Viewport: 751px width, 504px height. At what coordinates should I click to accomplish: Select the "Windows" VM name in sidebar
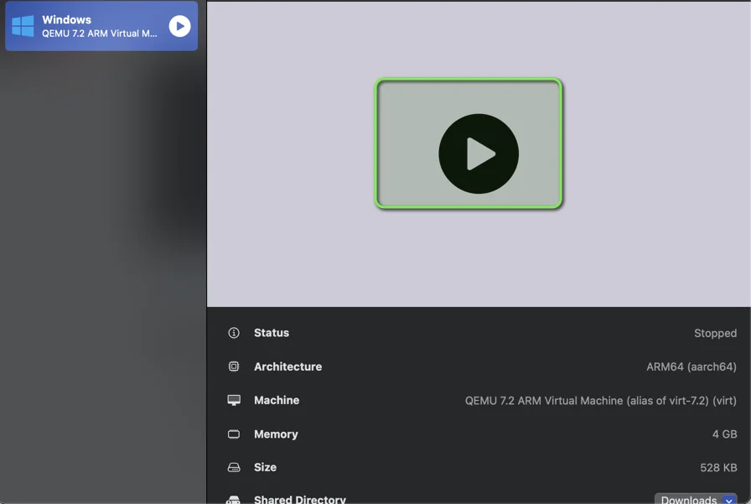coord(66,19)
